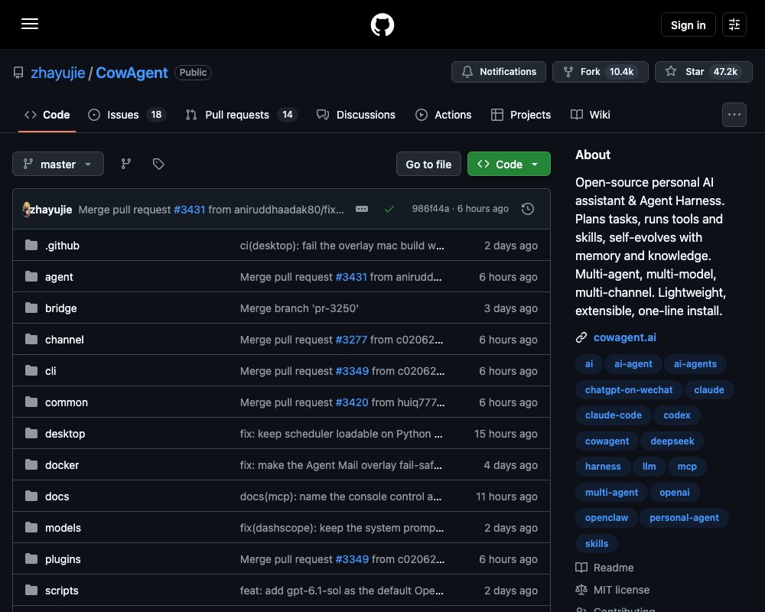Select the 'ai' topic tag

point(589,363)
